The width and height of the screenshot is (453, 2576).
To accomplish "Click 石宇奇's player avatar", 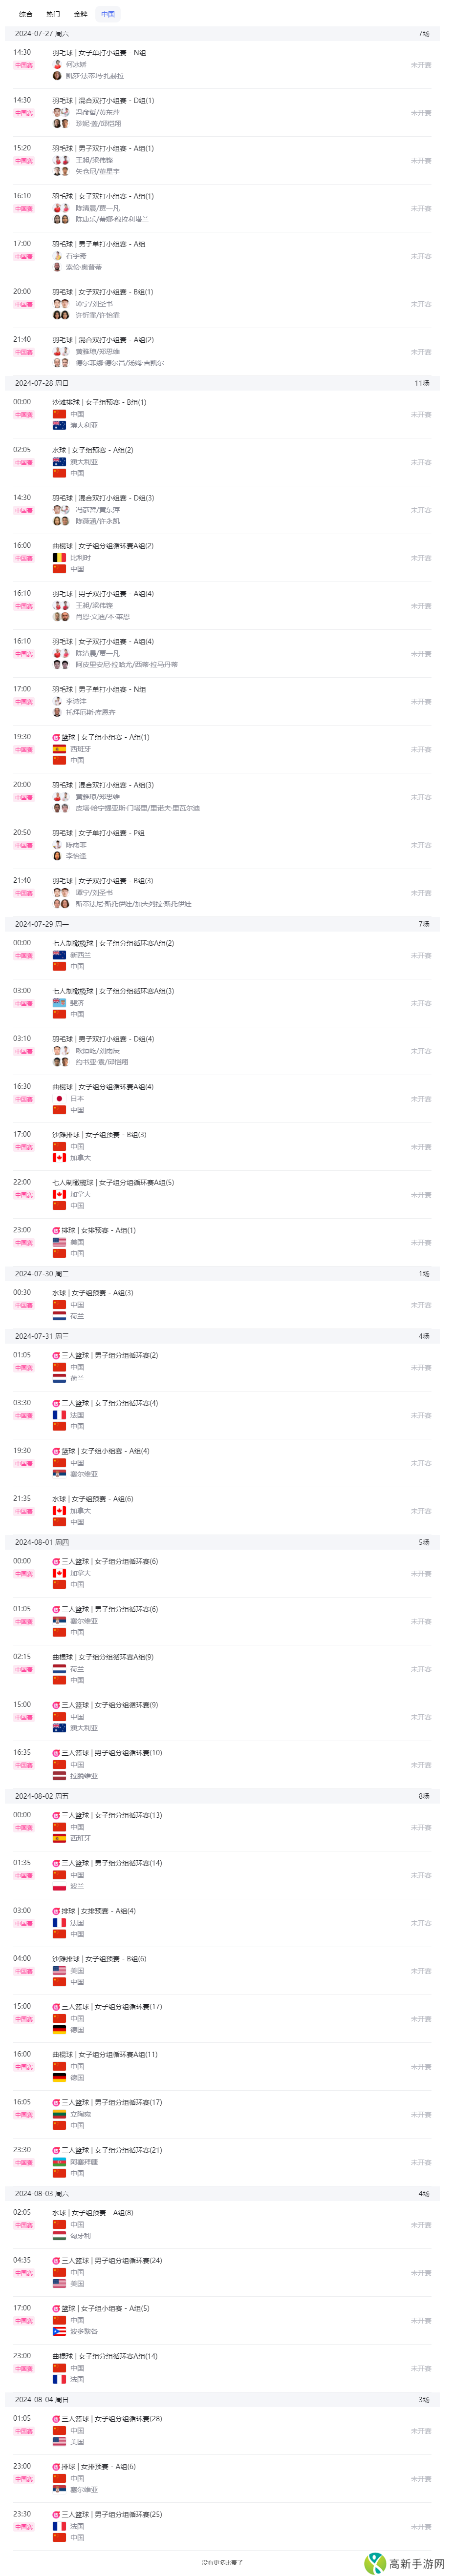I will [58, 256].
